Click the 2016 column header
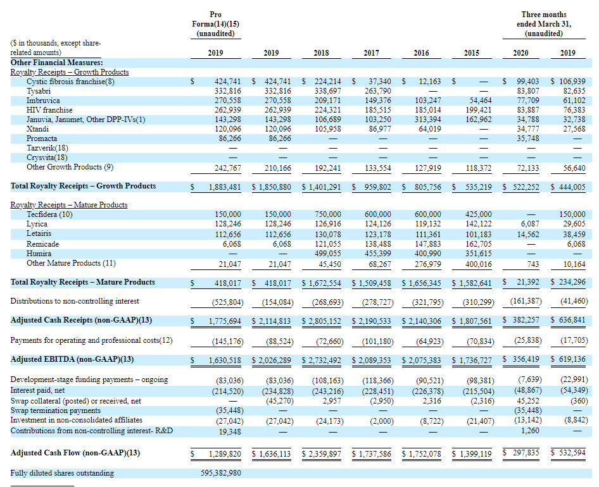The width and height of the screenshot is (599, 487). 421,53
